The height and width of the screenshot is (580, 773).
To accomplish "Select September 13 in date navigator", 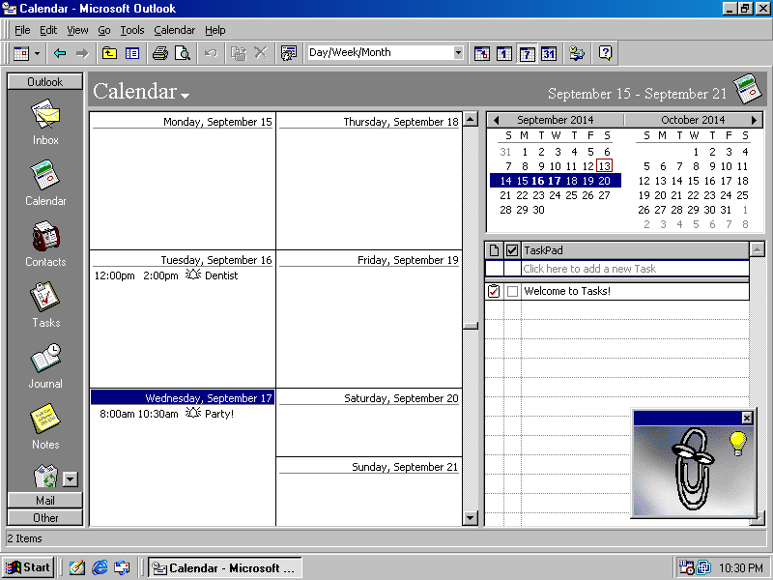I will click(605, 166).
